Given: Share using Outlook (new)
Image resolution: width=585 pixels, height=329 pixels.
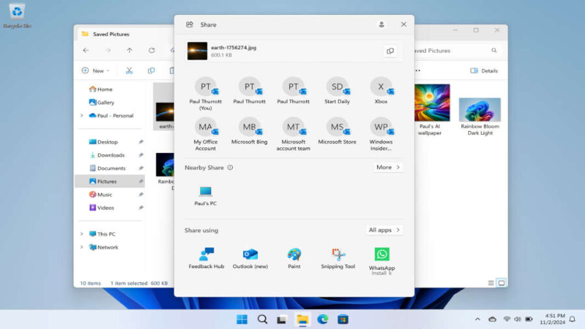Looking at the screenshot, I should point(250,258).
